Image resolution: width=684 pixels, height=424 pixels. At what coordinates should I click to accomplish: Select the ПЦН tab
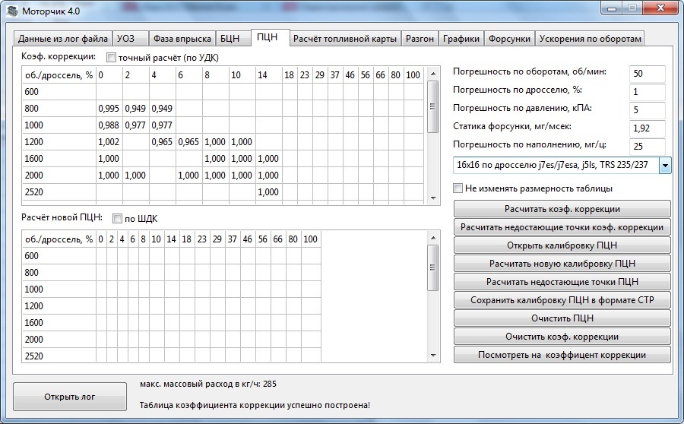[271, 37]
